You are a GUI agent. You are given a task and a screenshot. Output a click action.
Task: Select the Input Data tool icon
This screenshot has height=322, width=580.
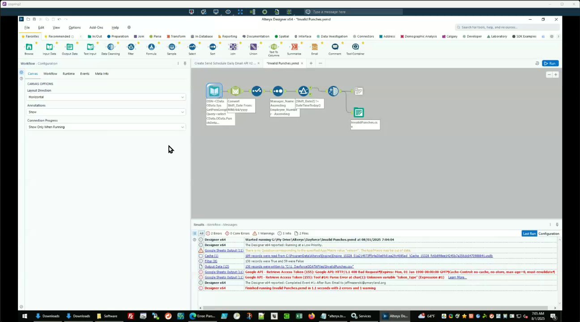pyautogui.click(x=49, y=47)
